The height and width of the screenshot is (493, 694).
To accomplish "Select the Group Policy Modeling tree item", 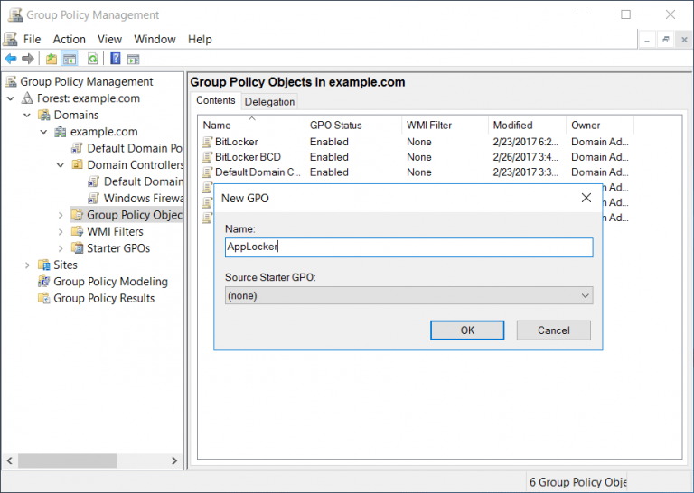I will click(x=110, y=282).
